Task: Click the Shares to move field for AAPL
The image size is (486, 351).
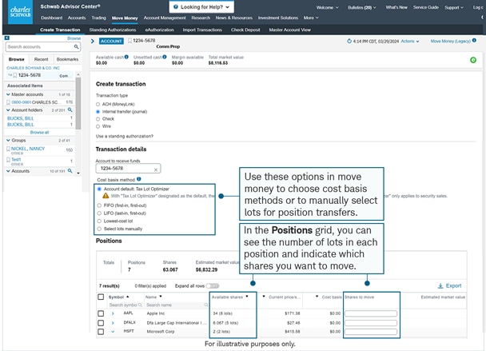Action: tap(371, 313)
